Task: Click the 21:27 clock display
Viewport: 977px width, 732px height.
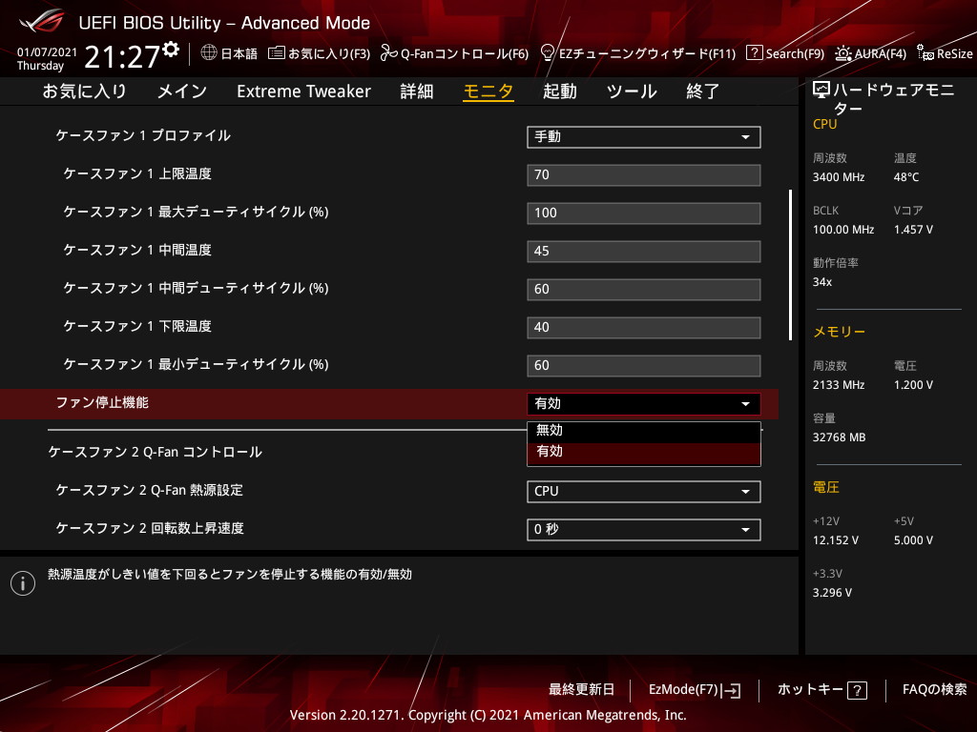Action: click(x=122, y=56)
